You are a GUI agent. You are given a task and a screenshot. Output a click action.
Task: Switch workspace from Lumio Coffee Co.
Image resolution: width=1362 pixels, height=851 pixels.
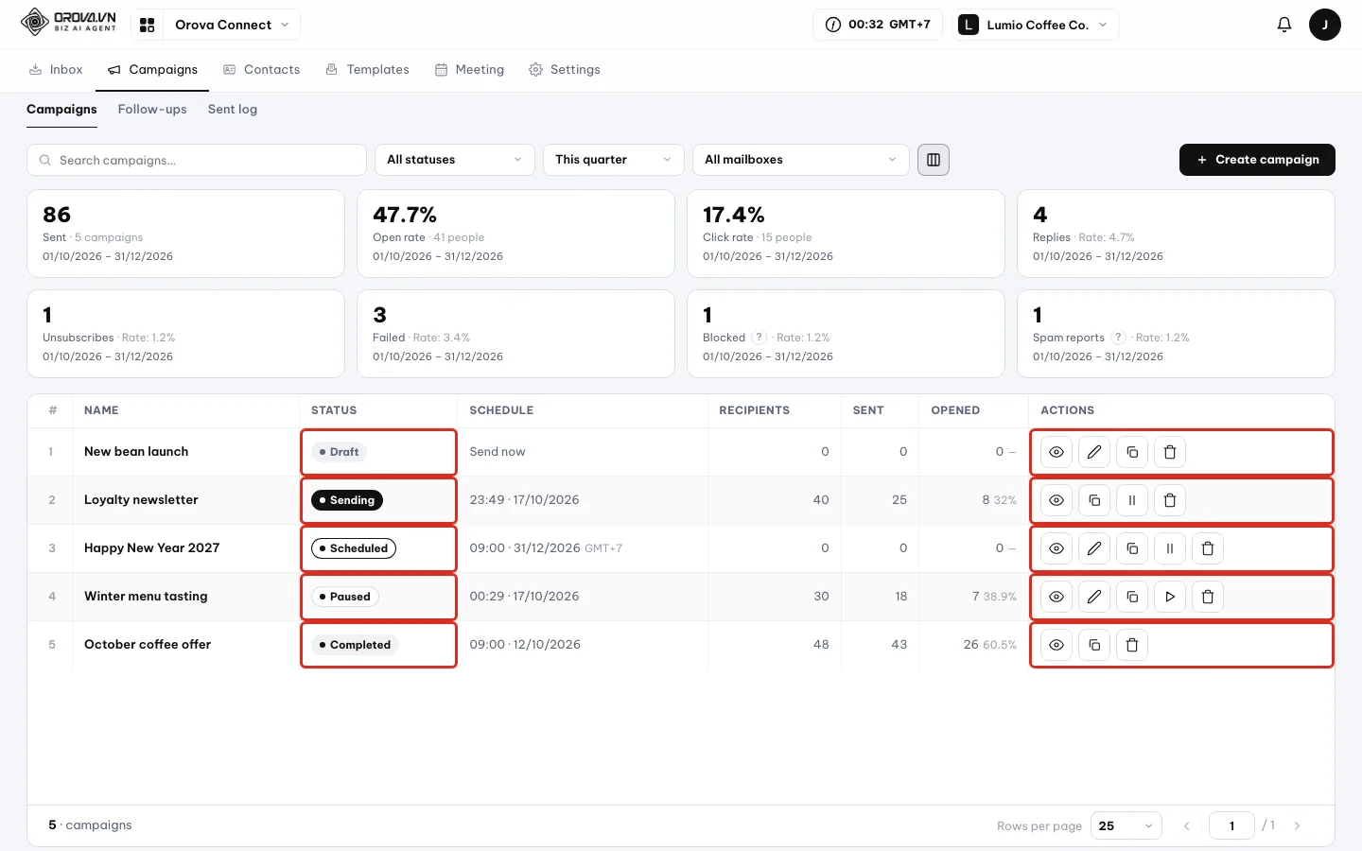coord(1036,25)
